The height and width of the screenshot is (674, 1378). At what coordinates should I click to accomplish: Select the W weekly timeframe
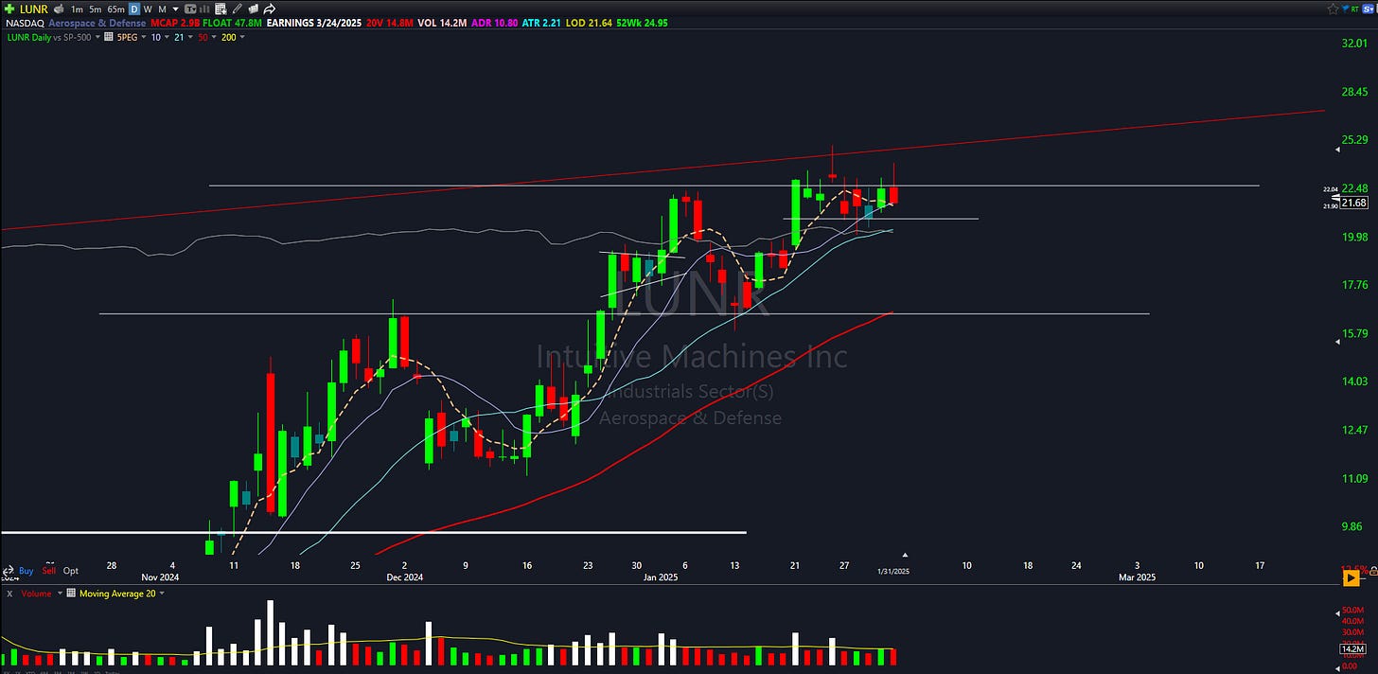click(148, 9)
